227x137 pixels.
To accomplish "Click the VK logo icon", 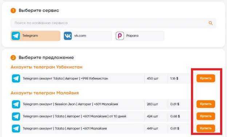I will [x=68, y=36].
